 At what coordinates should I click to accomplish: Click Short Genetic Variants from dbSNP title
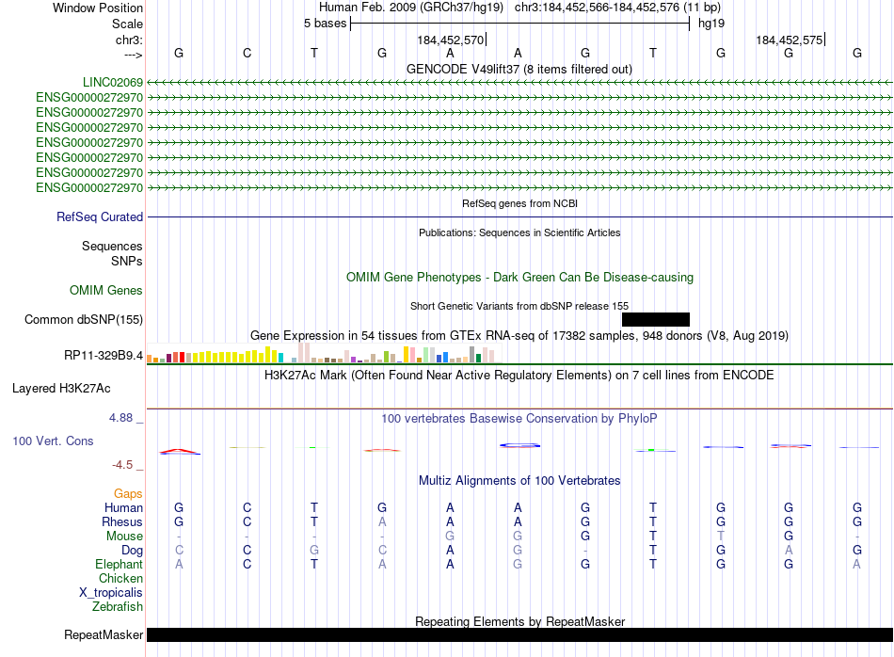[x=519, y=306]
